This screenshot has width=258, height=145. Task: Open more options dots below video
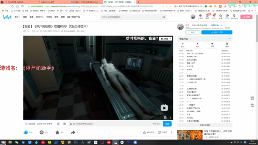(172, 132)
